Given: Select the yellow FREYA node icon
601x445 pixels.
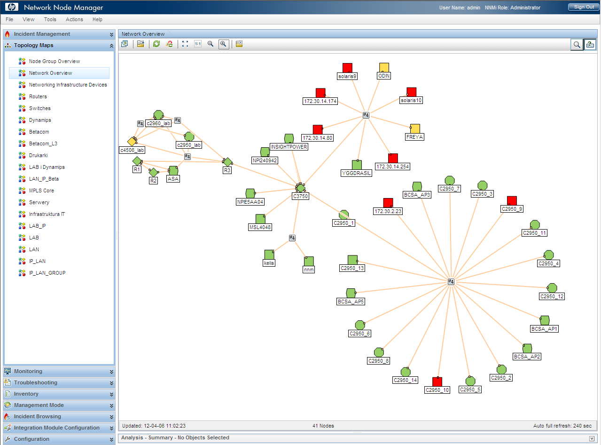Looking at the screenshot, I should click(414, 129).
